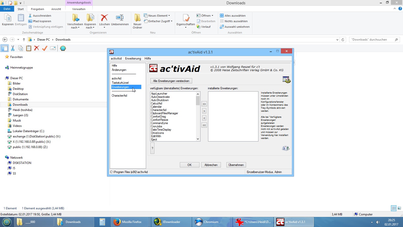The width and height of the screenshot is (403, 227).
Task: Open the Öffnen dropdown arrow in ribbon
Action: (212, 16)
